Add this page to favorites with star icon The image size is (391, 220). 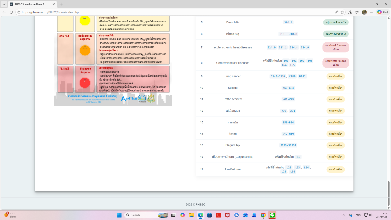click(x=342, y=12)
